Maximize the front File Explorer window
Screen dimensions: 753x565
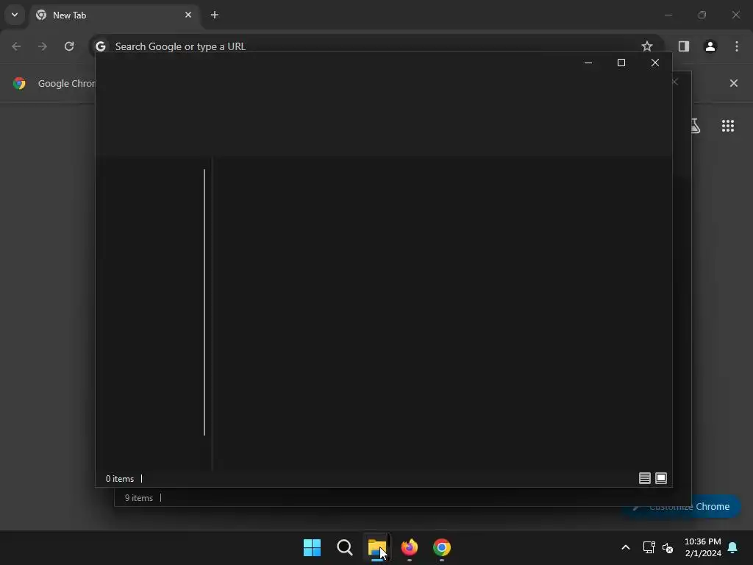(621, 63)
